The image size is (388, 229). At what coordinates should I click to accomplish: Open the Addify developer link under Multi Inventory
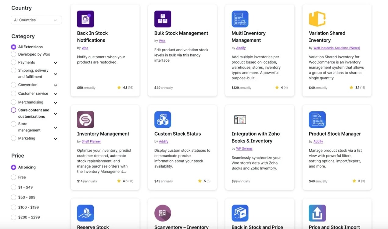click(241, 48)
